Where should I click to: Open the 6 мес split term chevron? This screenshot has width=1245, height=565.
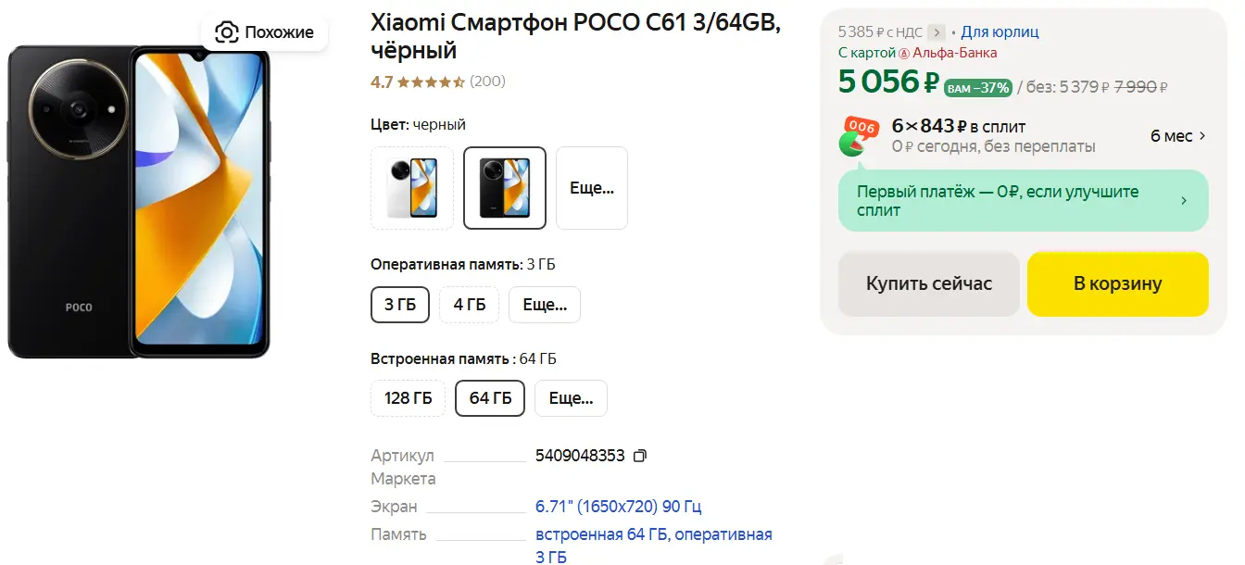tap(1202, 136)
